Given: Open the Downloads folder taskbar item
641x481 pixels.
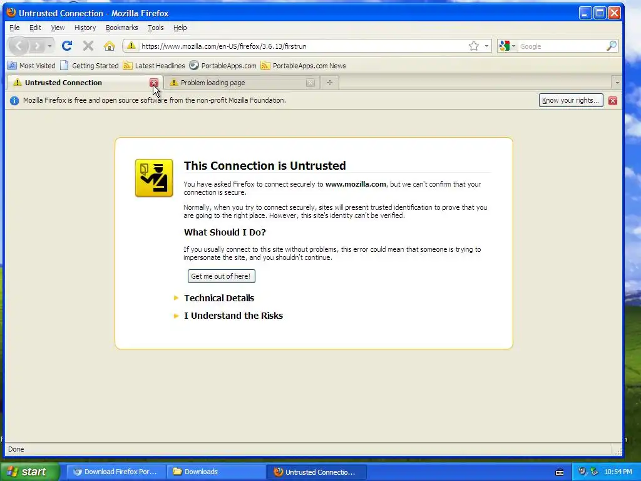Looking at the screenshot, I should point(216,472).
